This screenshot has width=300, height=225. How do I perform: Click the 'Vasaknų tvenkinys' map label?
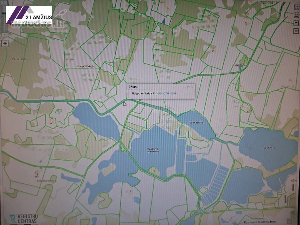coord(153,150)
